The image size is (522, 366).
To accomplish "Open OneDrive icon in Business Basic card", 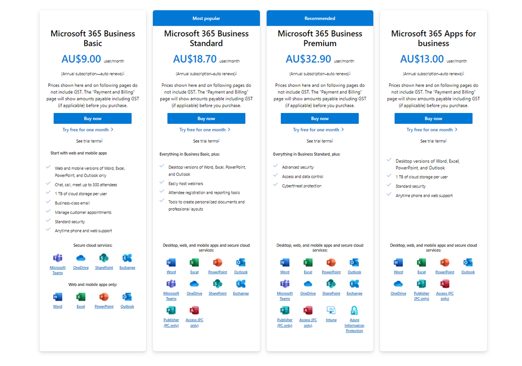I will pyautogui.click(x=81, y=258).
